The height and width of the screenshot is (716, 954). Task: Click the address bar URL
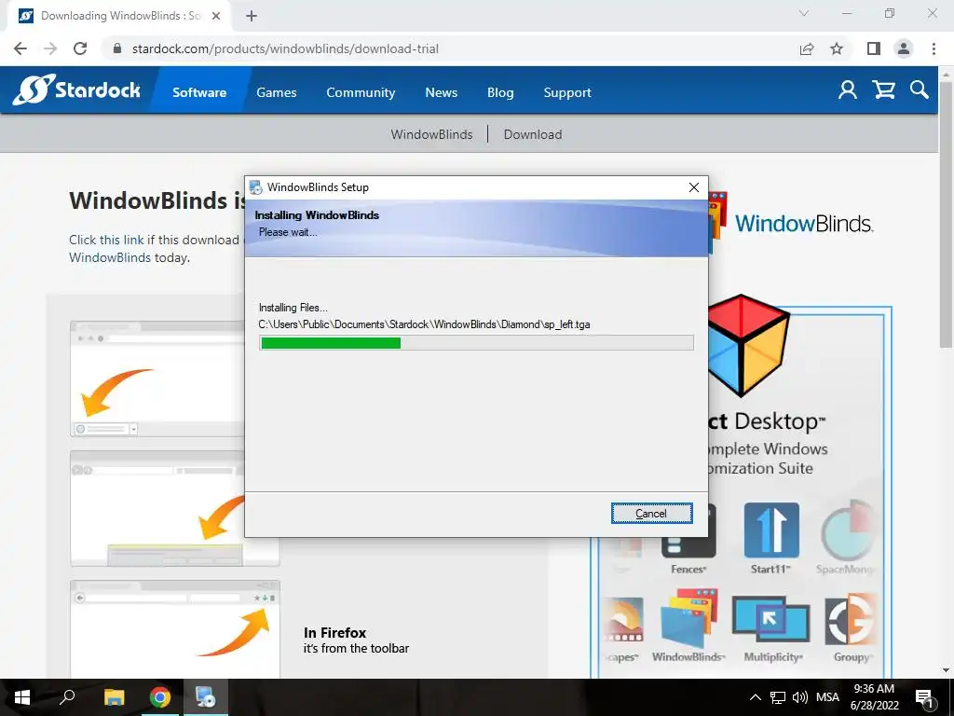[285, 48]
